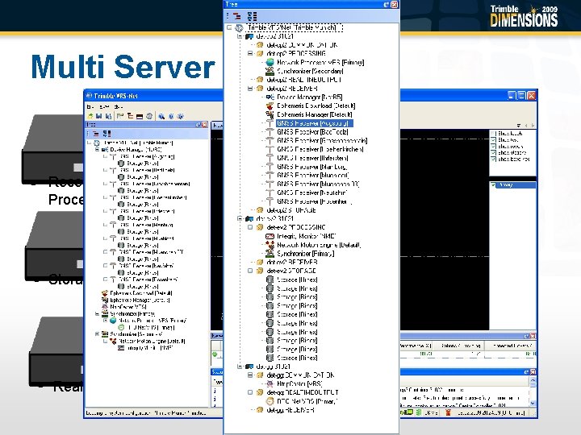Click the Device Manager [NetR5] icon
This screenshot has height=435, width=581.
[270, 97]
